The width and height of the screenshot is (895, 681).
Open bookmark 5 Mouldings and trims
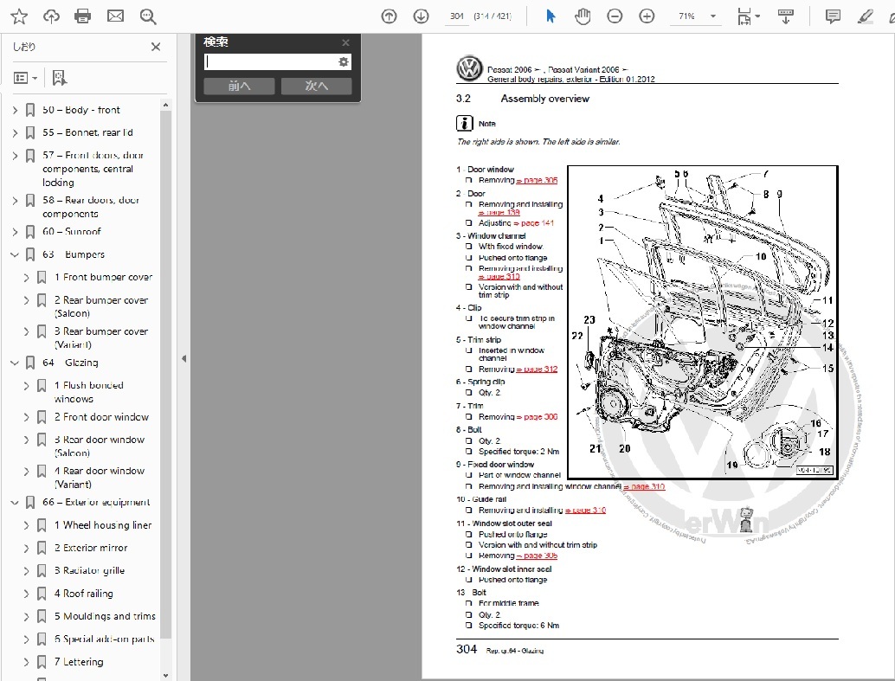(105, 616)
